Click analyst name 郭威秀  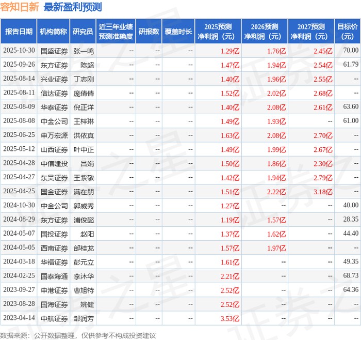[84, 206]
